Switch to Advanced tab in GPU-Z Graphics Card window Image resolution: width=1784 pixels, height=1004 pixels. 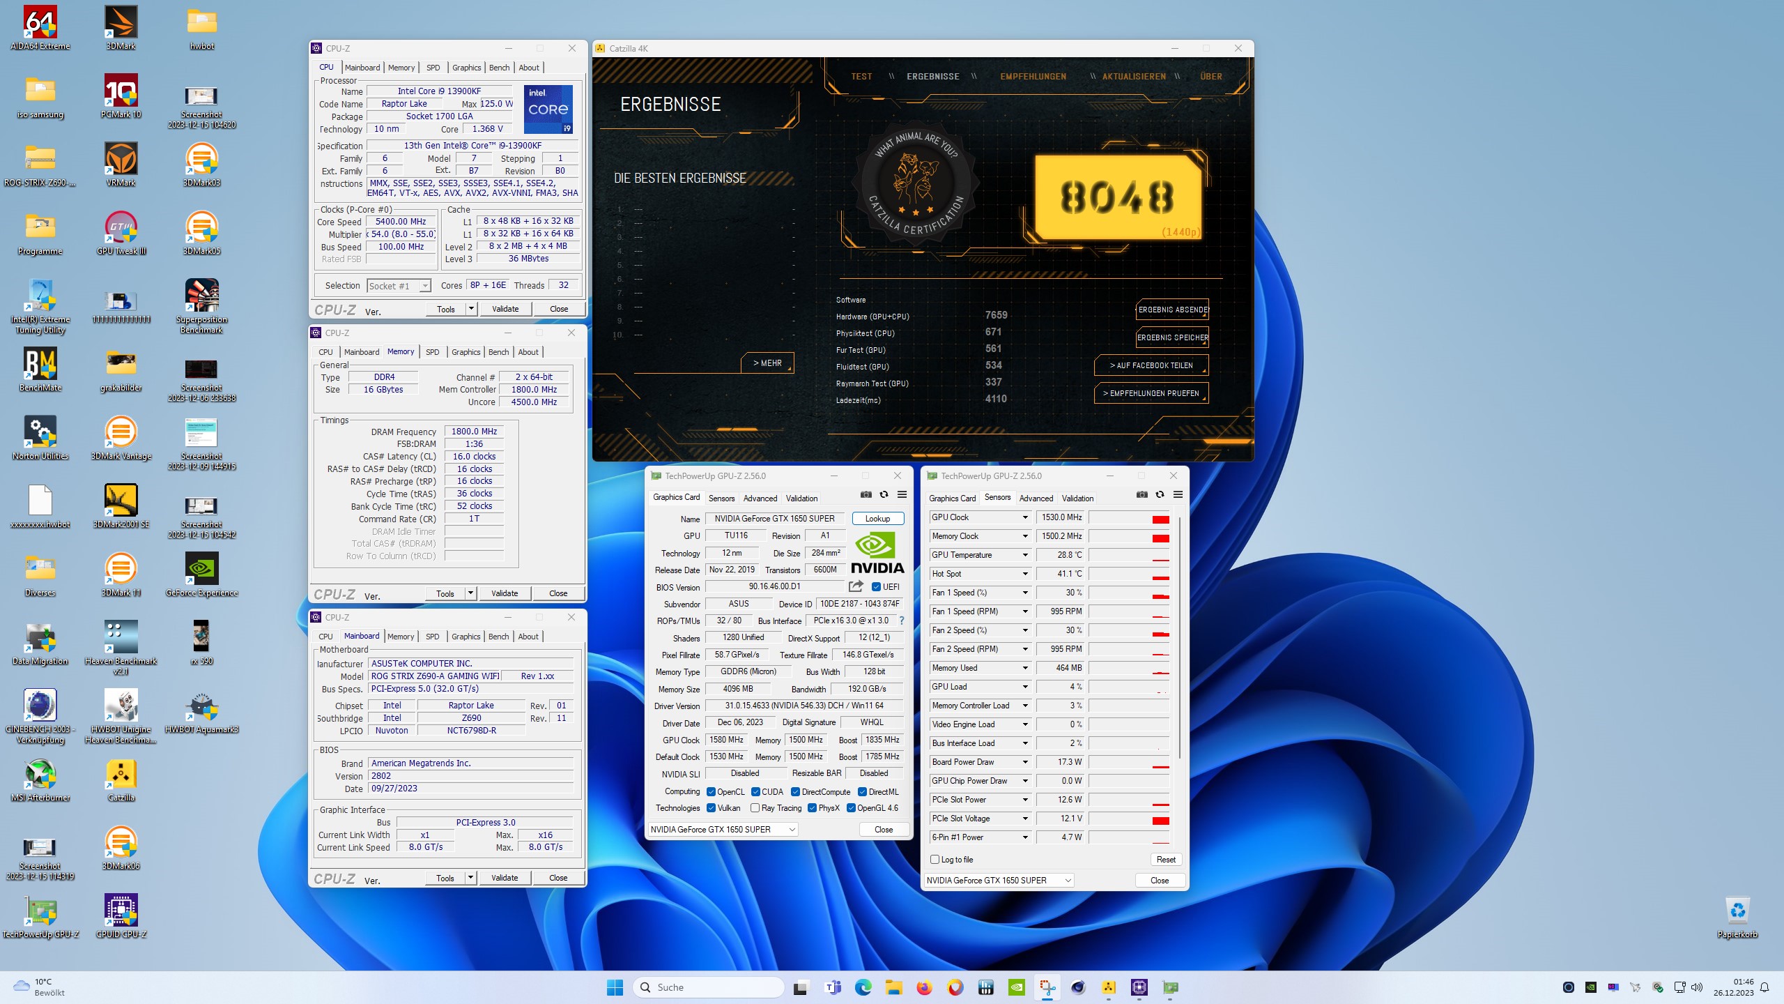click(760, 499)
